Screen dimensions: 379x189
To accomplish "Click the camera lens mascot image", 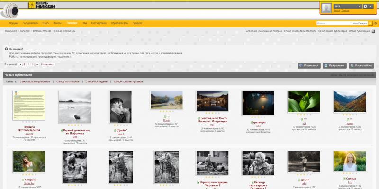I will (x=10, y=10).
